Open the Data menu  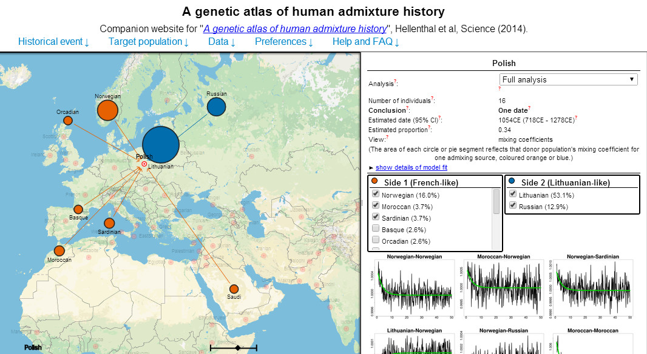click(x=222, y=42)
